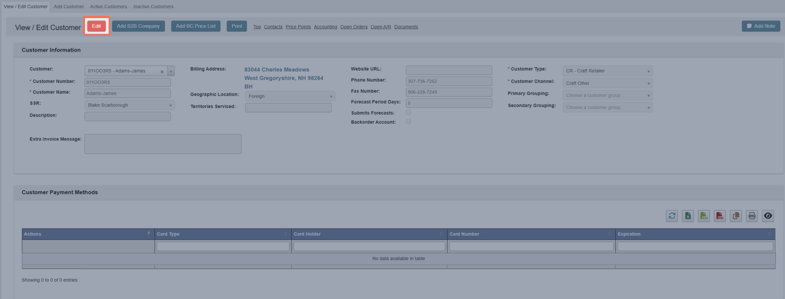Jump to Accounting section link
Screen dimensions: 785x299
pos(325,27)
